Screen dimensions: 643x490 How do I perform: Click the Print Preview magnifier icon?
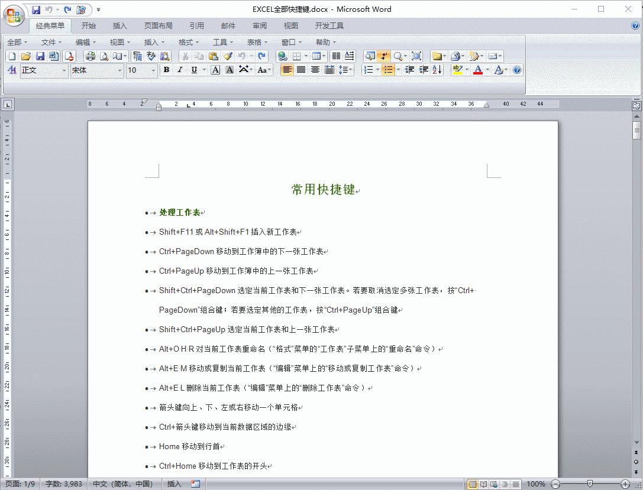105,56
